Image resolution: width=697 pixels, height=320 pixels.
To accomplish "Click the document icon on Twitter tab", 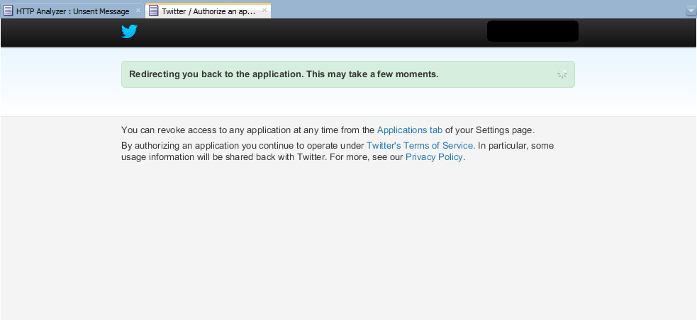I will click(153, 11).
